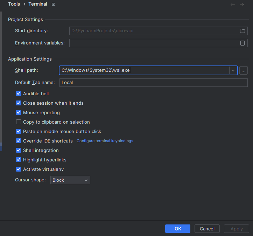Confirm settings with the OK button

[178, 229]
